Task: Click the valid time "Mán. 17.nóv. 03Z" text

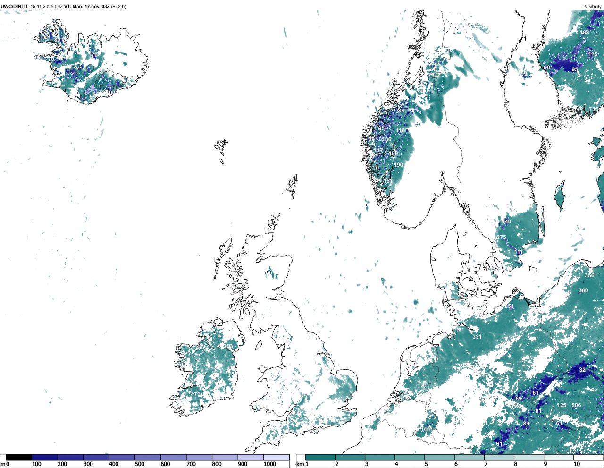Action: (x=91, y=7)
